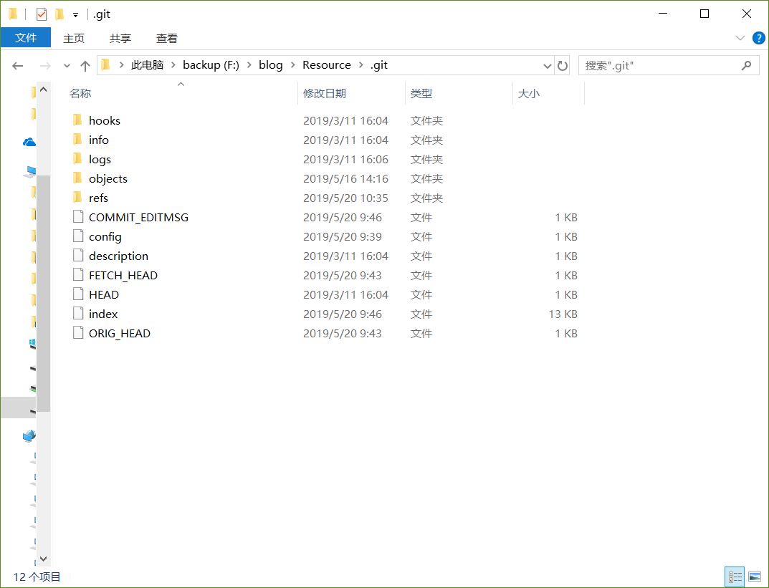Open the hooks folder icon

point(78,120)
